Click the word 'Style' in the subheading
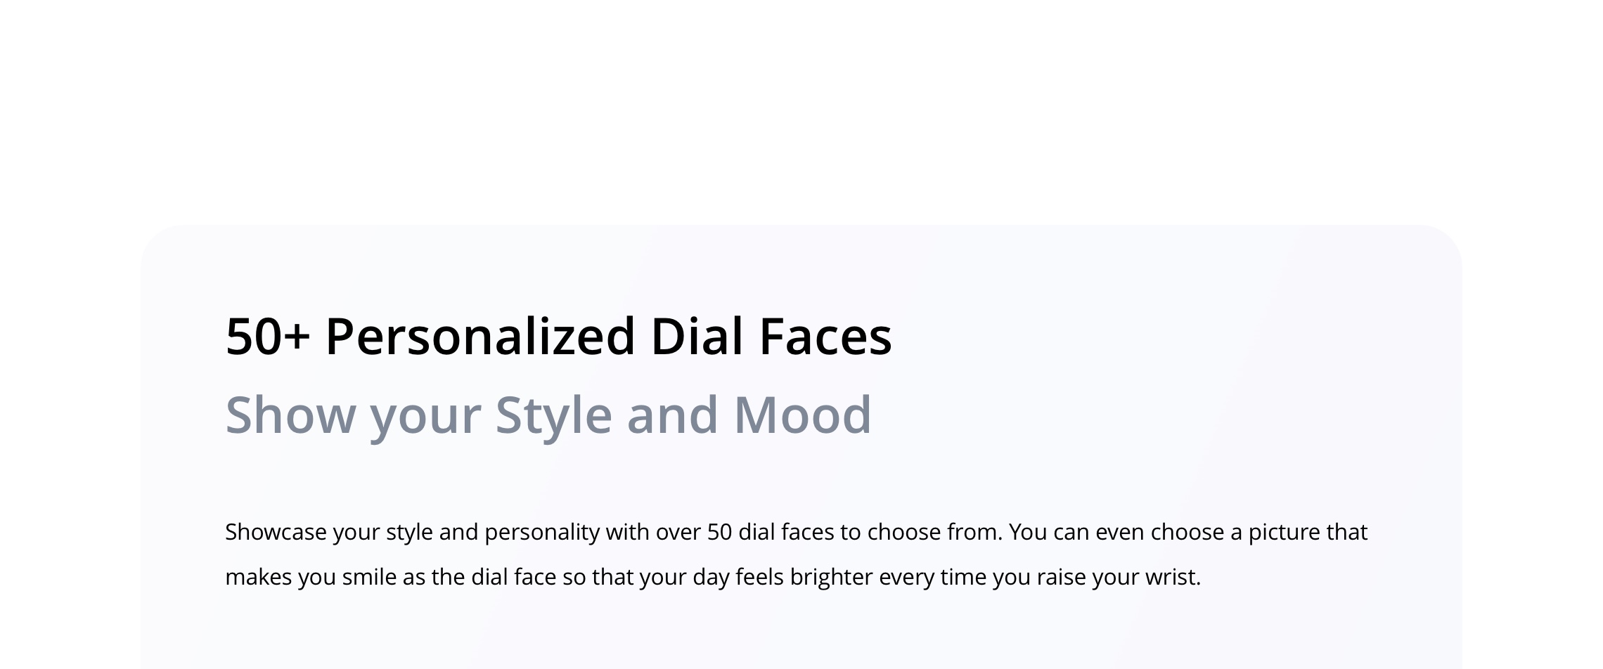This screenshot has width=1603, height=669. [x=553, y=415]
